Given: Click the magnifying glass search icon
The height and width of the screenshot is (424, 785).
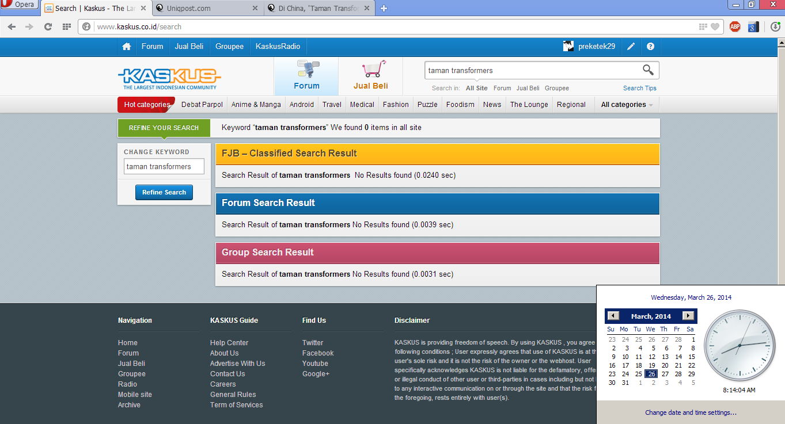Looking at the screenshot, I should tap(649, 70).
